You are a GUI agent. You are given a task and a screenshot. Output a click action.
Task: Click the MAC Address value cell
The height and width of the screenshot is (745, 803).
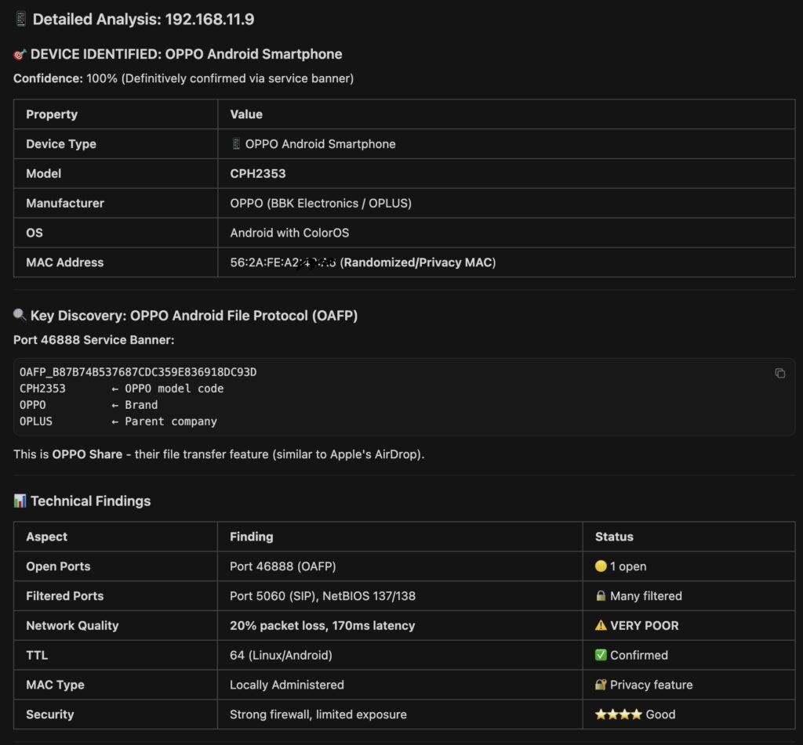(362, 262)
